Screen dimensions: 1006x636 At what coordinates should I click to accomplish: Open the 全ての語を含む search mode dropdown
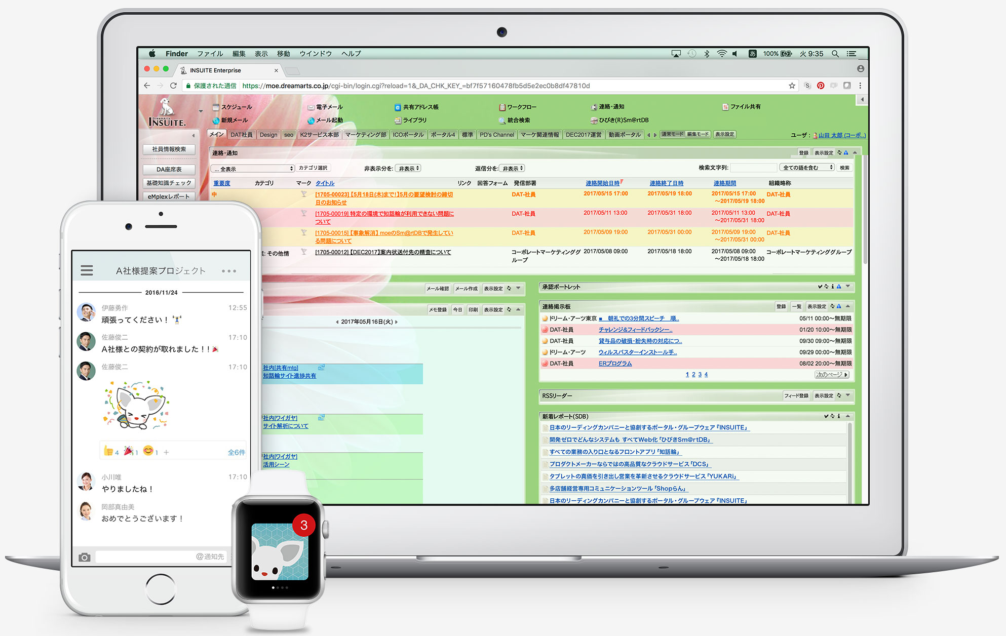point(807,168)
